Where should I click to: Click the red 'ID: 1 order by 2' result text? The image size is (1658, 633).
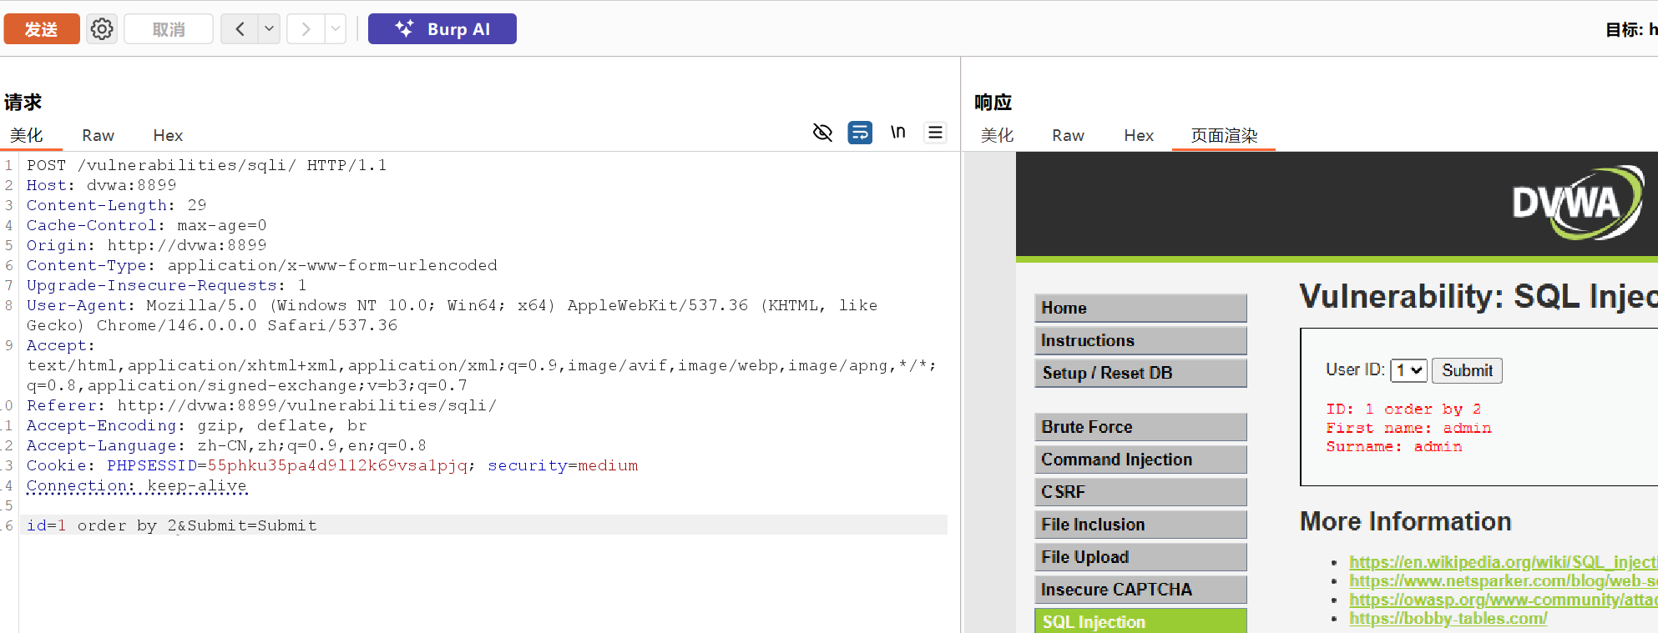(1403, 409)
